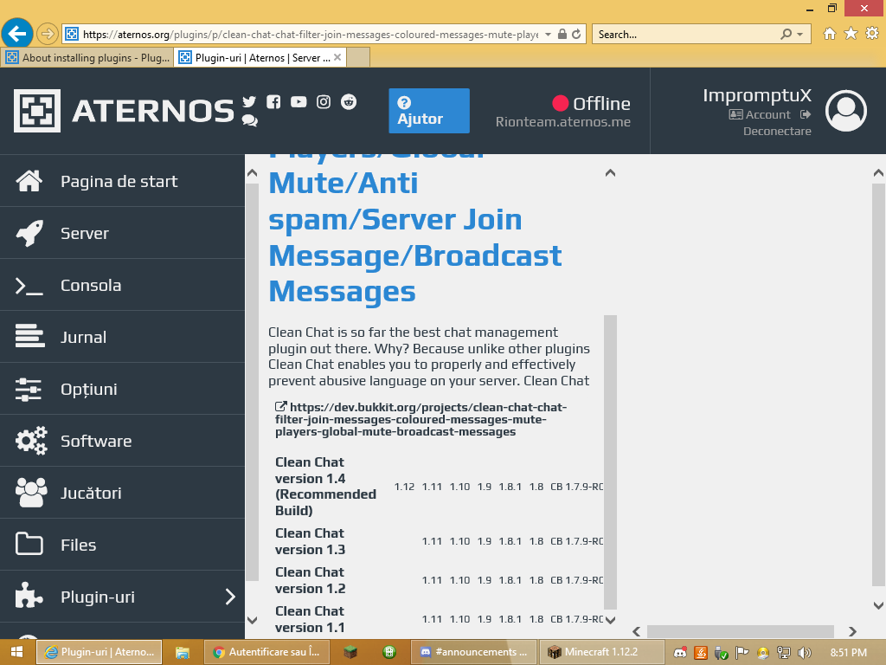Open the Account link

760,115
